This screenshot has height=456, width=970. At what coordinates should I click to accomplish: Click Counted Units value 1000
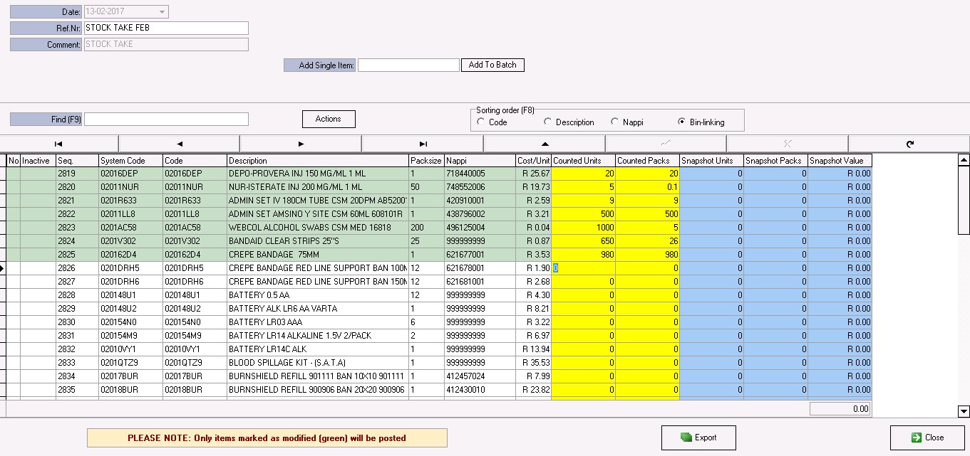(583, 228)
